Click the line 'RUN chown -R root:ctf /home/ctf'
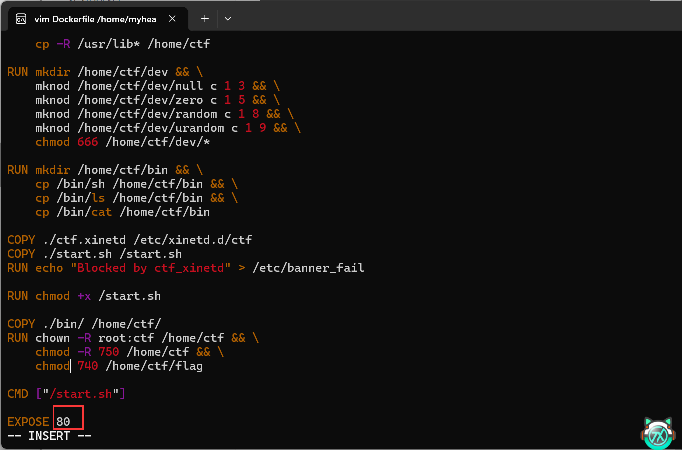 click(x=133, y=338)
